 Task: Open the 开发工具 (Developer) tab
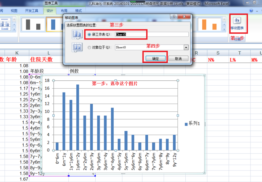tap(31, 11)
